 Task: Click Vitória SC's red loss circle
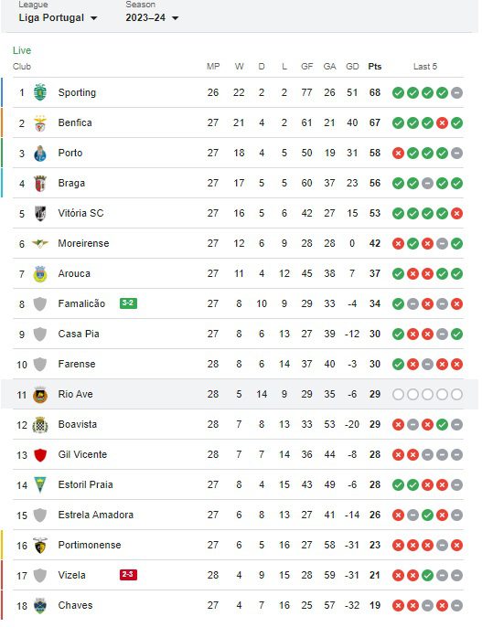coord(456,214)
